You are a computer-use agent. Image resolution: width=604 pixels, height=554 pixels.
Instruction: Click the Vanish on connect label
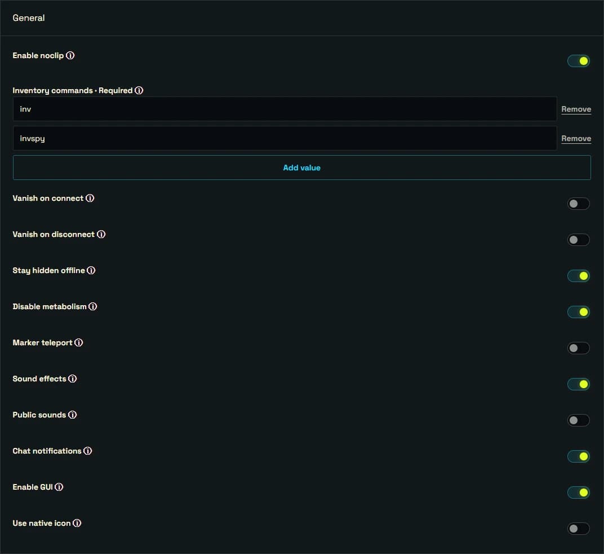pyautogui.click(x=48, y=198)
